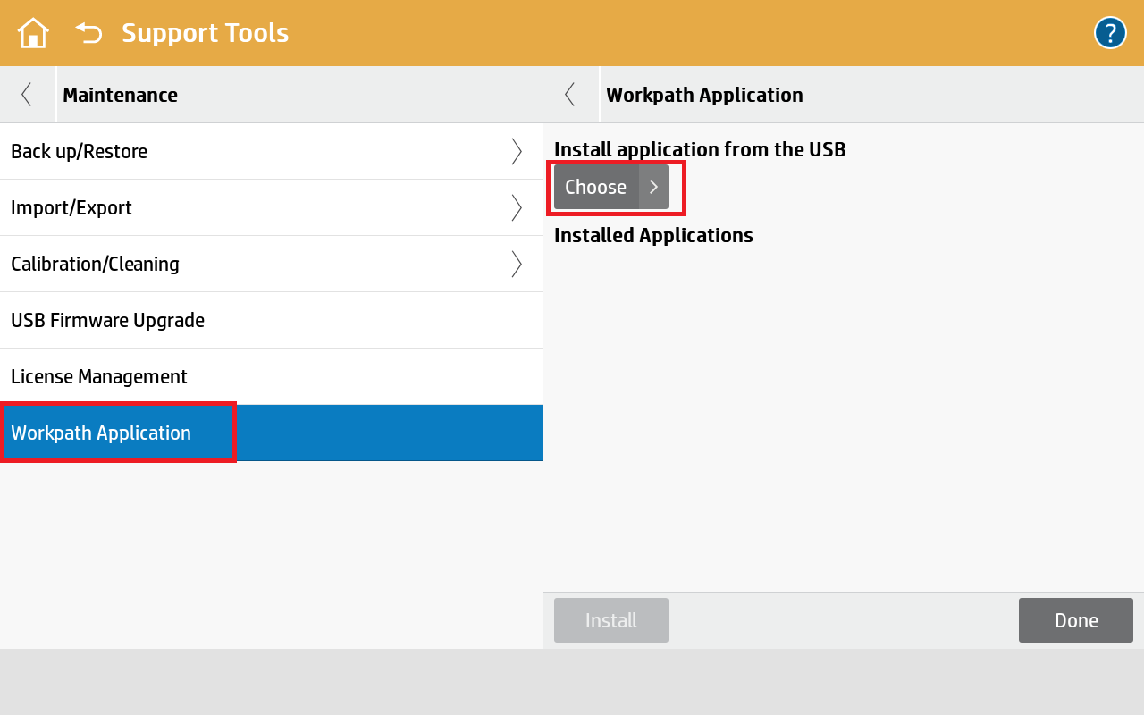Expand Import/Export using its right chevron

click(x=517, y=207)
